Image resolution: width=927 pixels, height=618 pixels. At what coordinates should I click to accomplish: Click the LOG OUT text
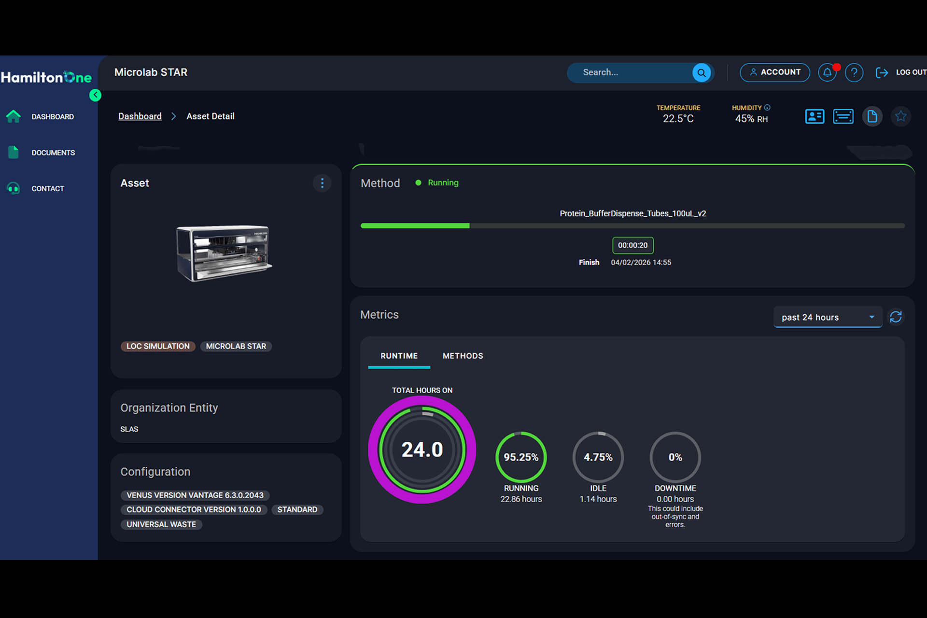[x=911, y=72]
